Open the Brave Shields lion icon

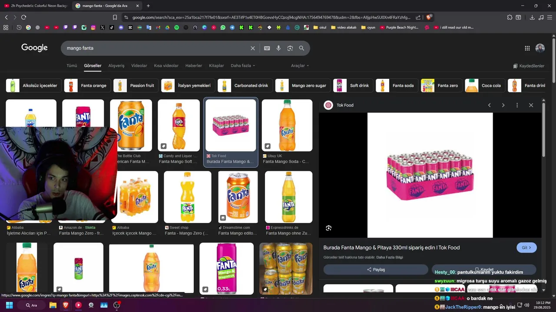coord(429,17)
